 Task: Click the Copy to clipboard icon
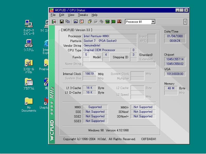pos(67,22)
